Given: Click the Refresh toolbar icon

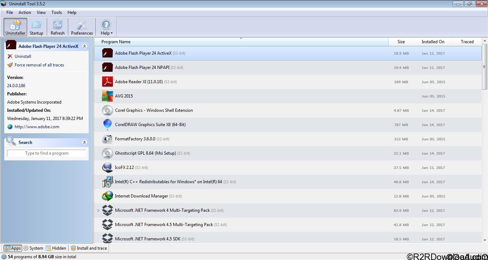Looking at the screenshot, I should click(x=58, y=27).
